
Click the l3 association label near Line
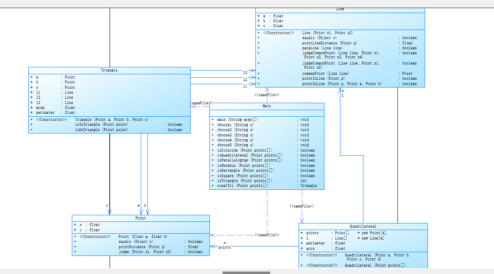click(245, 73)
